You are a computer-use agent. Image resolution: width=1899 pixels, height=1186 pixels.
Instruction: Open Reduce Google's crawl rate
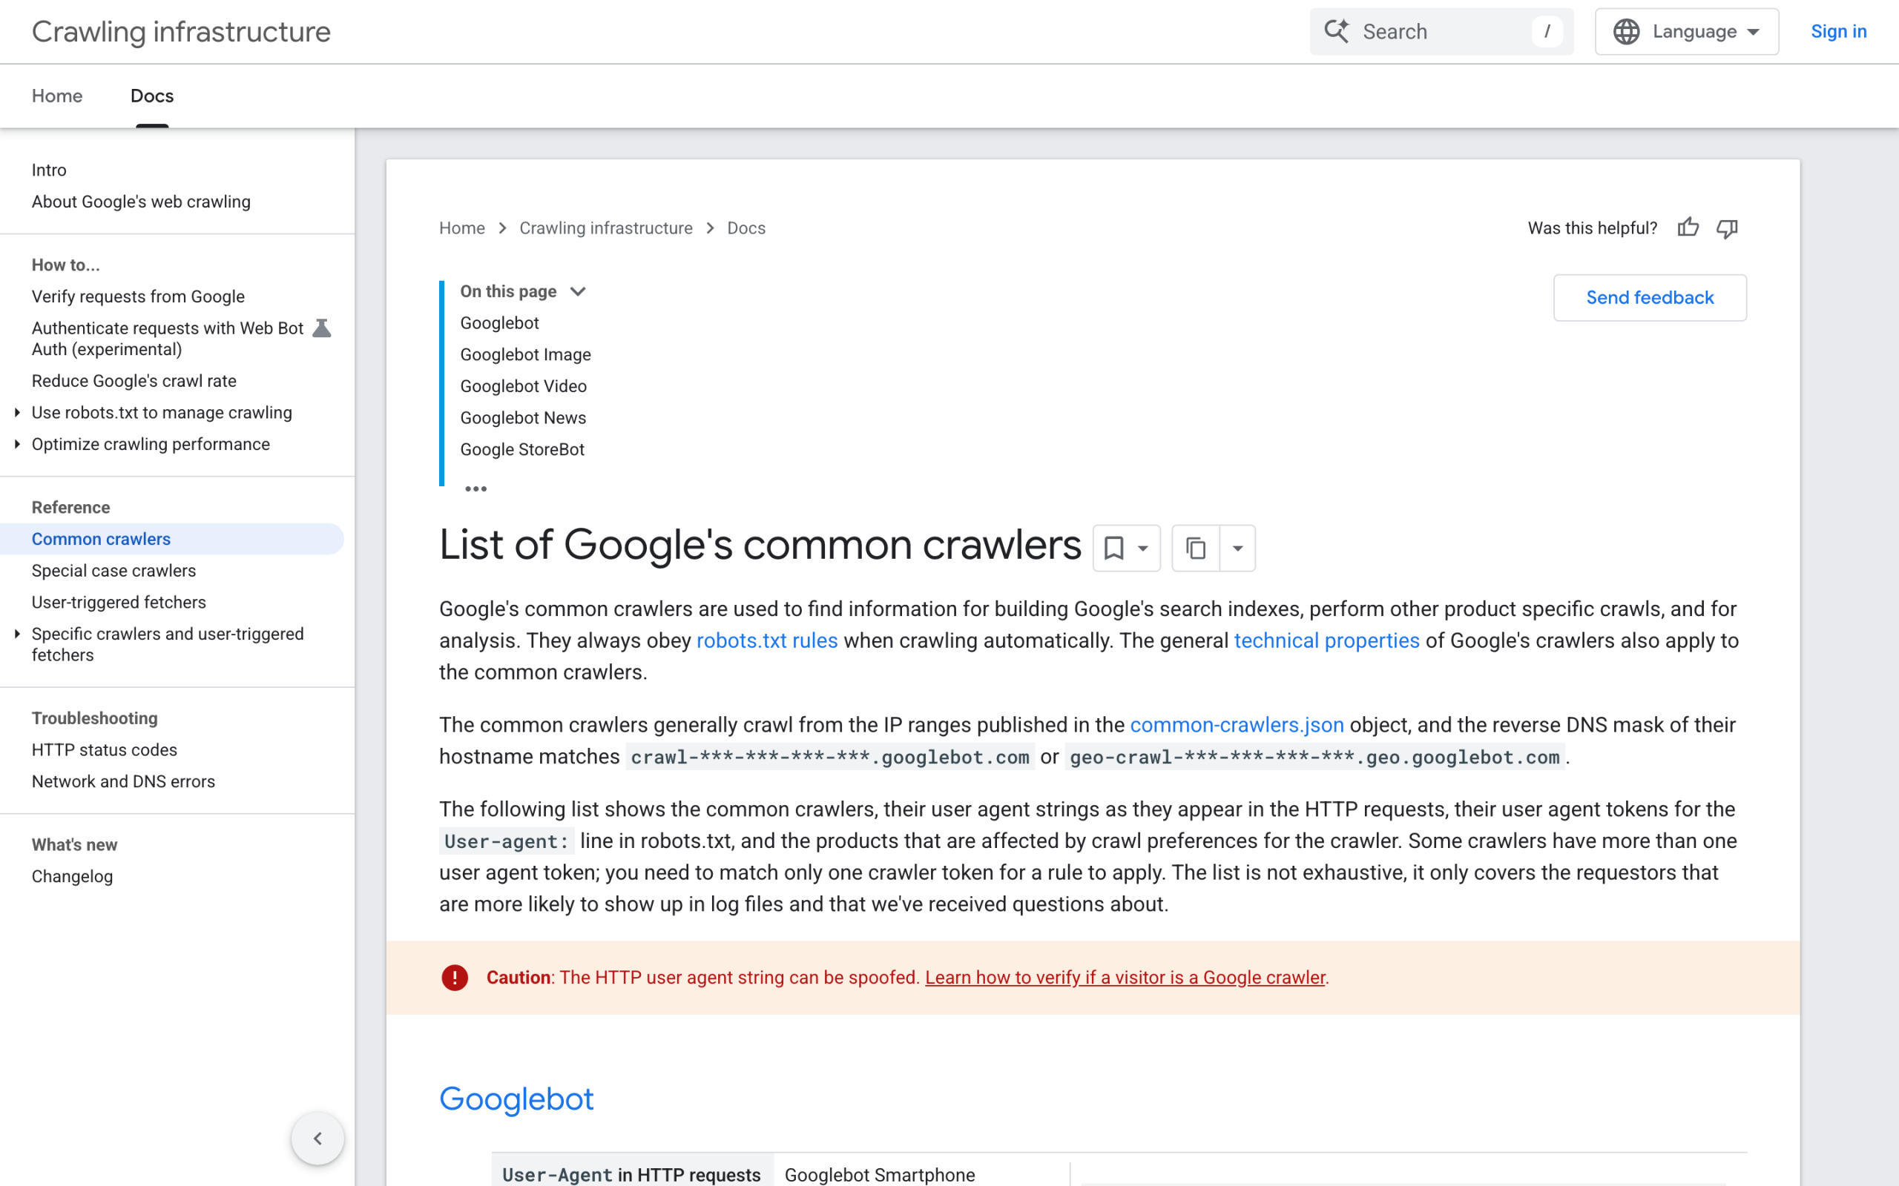pos(134,380)
